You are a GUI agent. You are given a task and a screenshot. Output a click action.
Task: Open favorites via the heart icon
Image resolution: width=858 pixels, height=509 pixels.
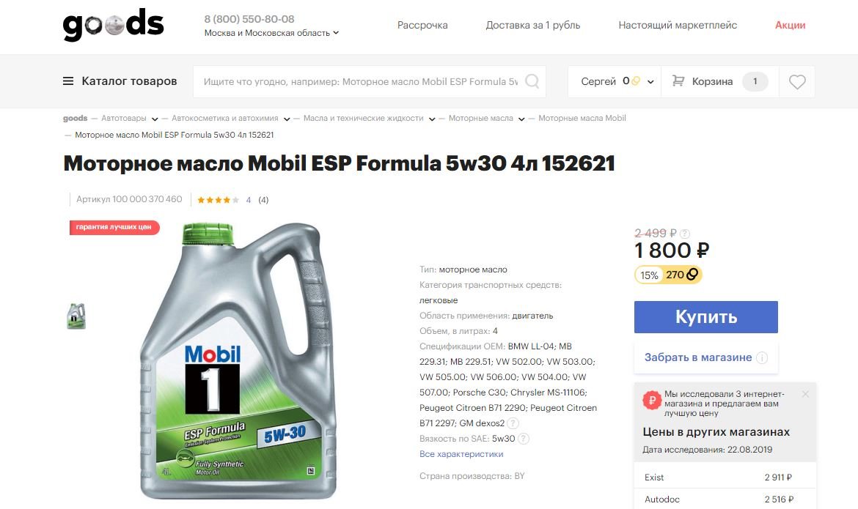pos(797,82)
